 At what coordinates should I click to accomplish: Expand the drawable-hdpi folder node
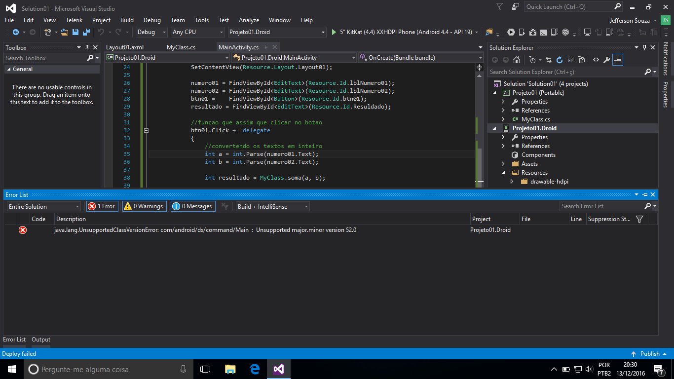click(x=512, y=182)
